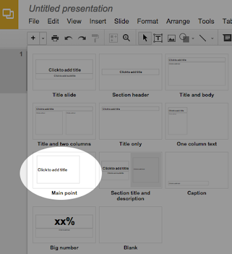
Task: Open the zoom magnifier tool
Action: [126, 38]
